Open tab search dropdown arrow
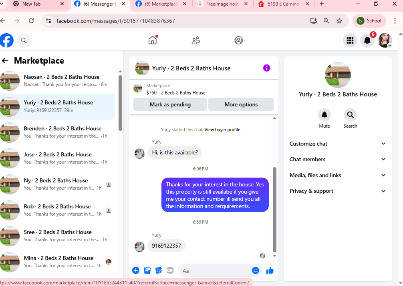Screen dimensions: 403x286 click(1, 4)
